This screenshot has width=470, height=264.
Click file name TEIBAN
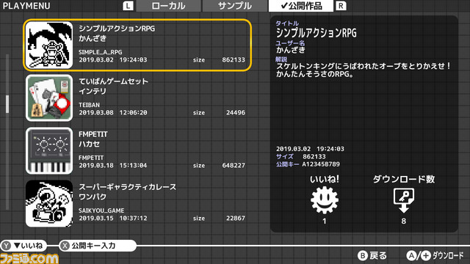click(89, 105)
